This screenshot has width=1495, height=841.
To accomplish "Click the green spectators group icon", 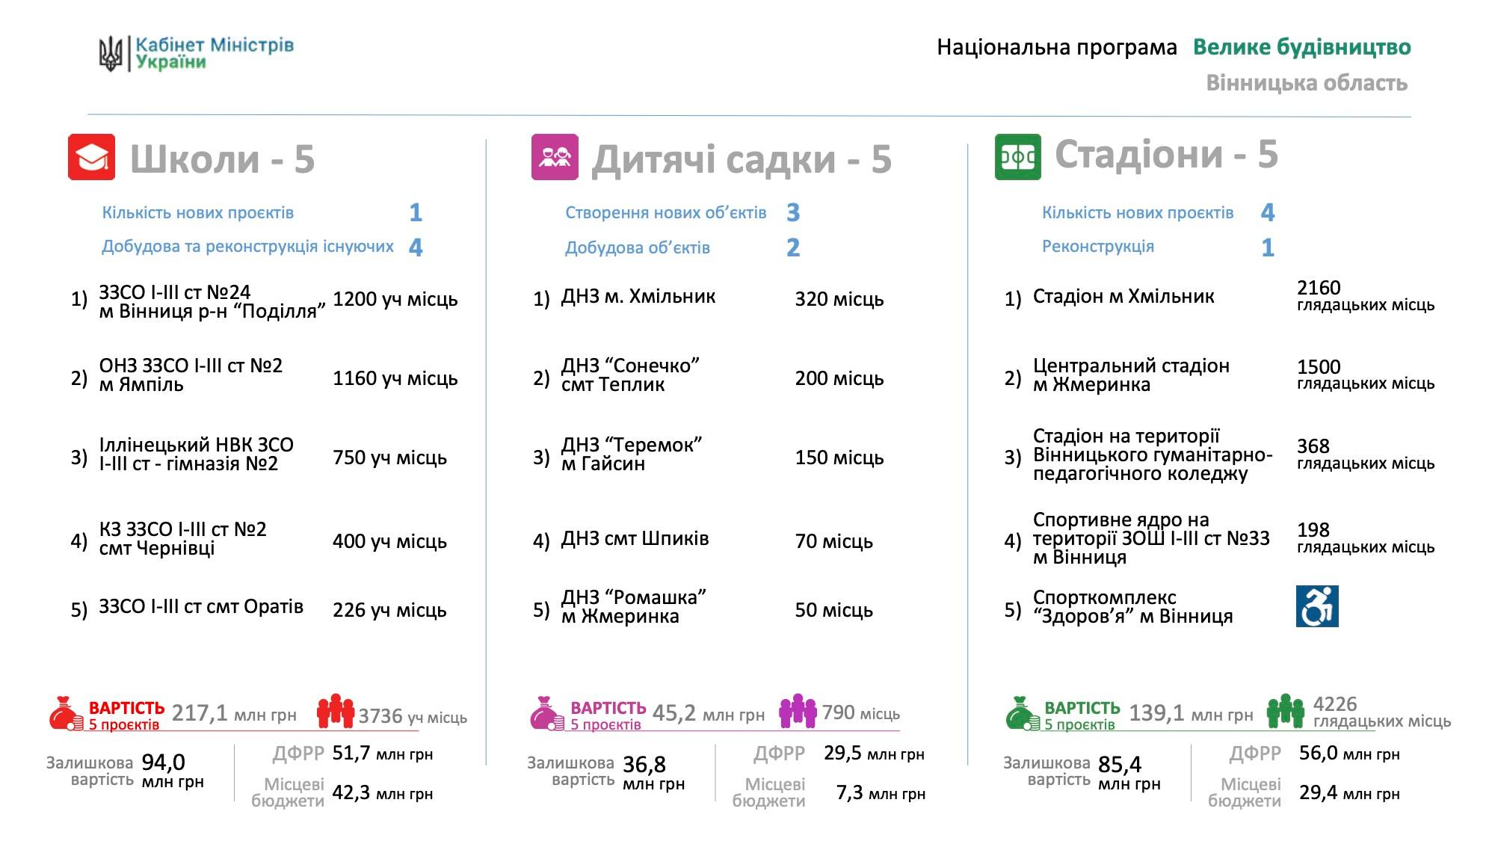I will tap(1286, 711).
